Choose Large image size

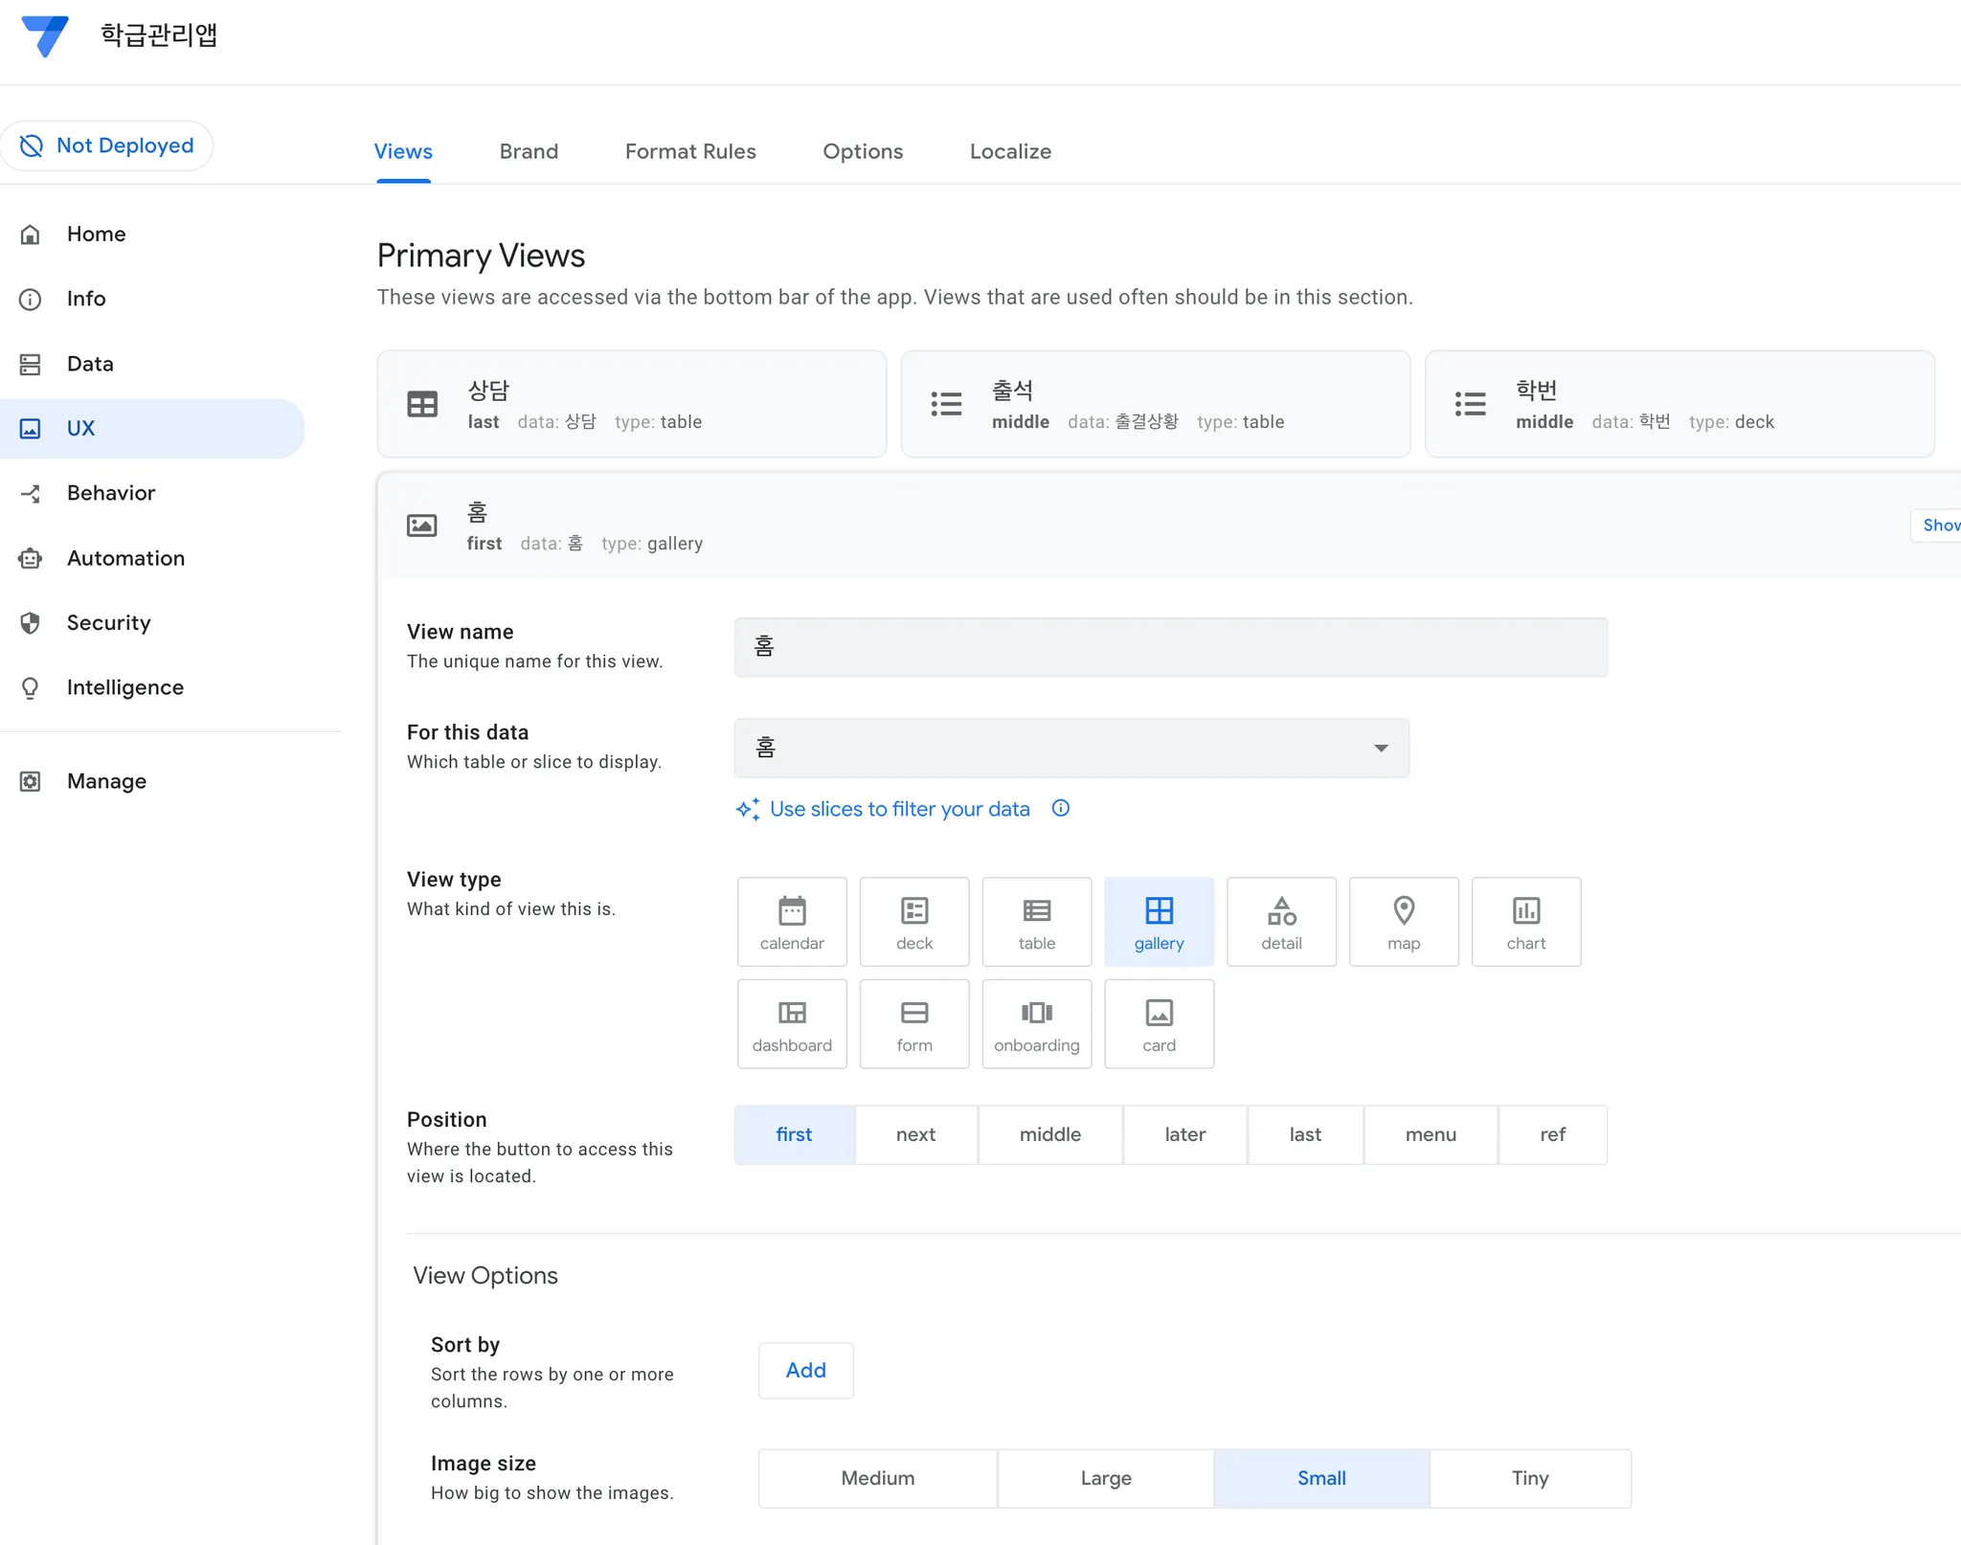pyautogui.click(x=1105, y=1478)
